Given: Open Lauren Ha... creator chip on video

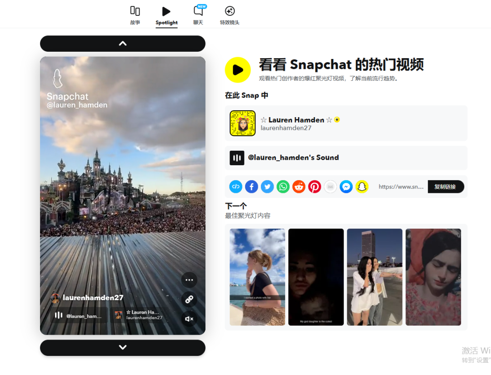Looking at the screenshot, I should click(139, 315).
